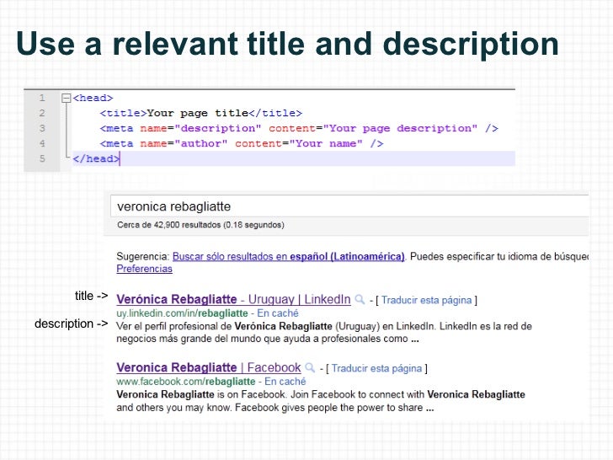Image resolution: width=613 pixels, height=460 pixels.
Task: Open Verónica Rebagliatte Uruguay LinkedIn result
Action: 233,299
